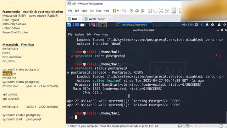Close the Kali VM tab
The image size is (227, 128).
tap(80, 19)
